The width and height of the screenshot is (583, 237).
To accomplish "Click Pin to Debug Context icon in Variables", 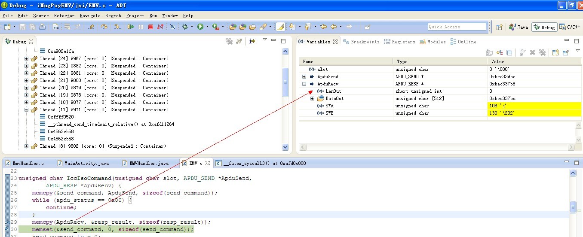I will coord(566,53).
